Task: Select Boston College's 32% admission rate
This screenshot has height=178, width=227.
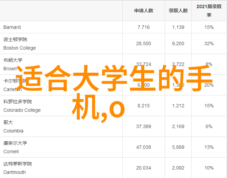Action: [209, 43]
